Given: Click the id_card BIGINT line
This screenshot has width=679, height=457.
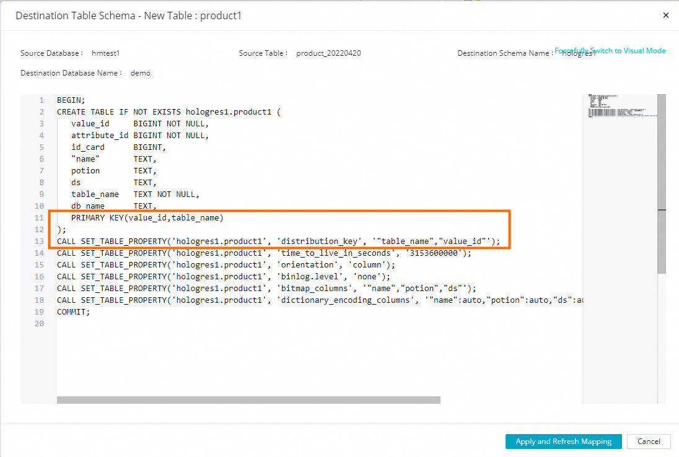Looking at the screenshot, I should (119, 147).
